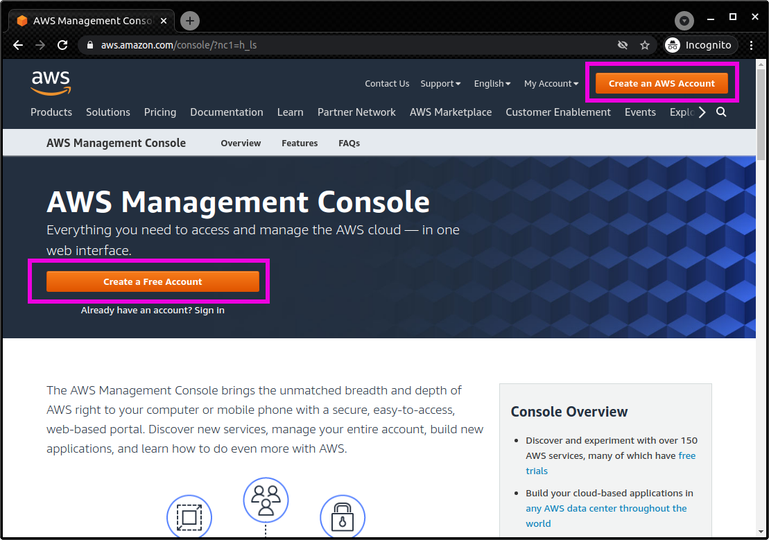Expand the Support dropdown menu
Screen dimensions: 769x540
440,83
